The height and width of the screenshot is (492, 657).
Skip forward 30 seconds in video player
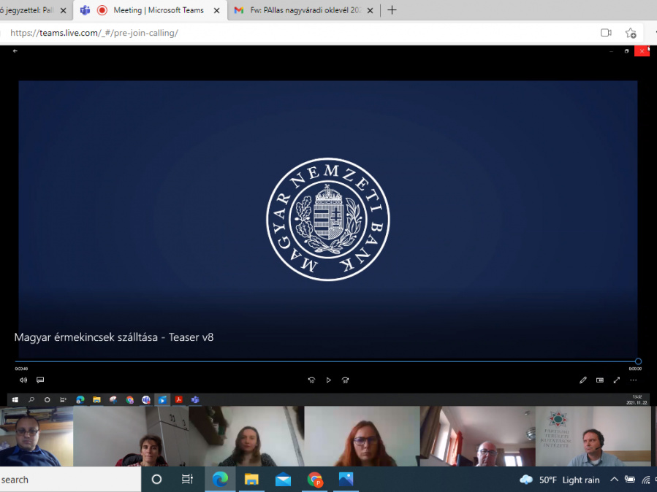pyautogui.click(x=345, y=380)
